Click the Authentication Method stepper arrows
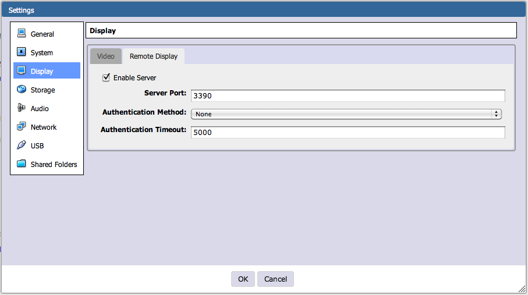Screen dimensions: 528x295 [x=497, y=114]
